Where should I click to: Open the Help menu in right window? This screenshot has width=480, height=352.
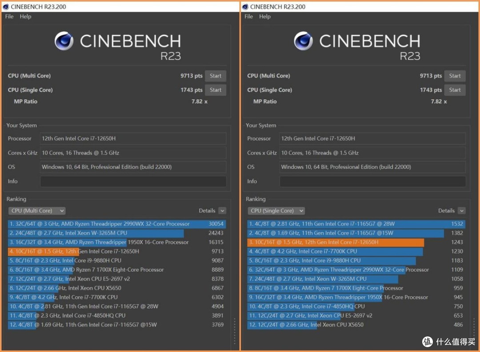click(x=265, y=16)
